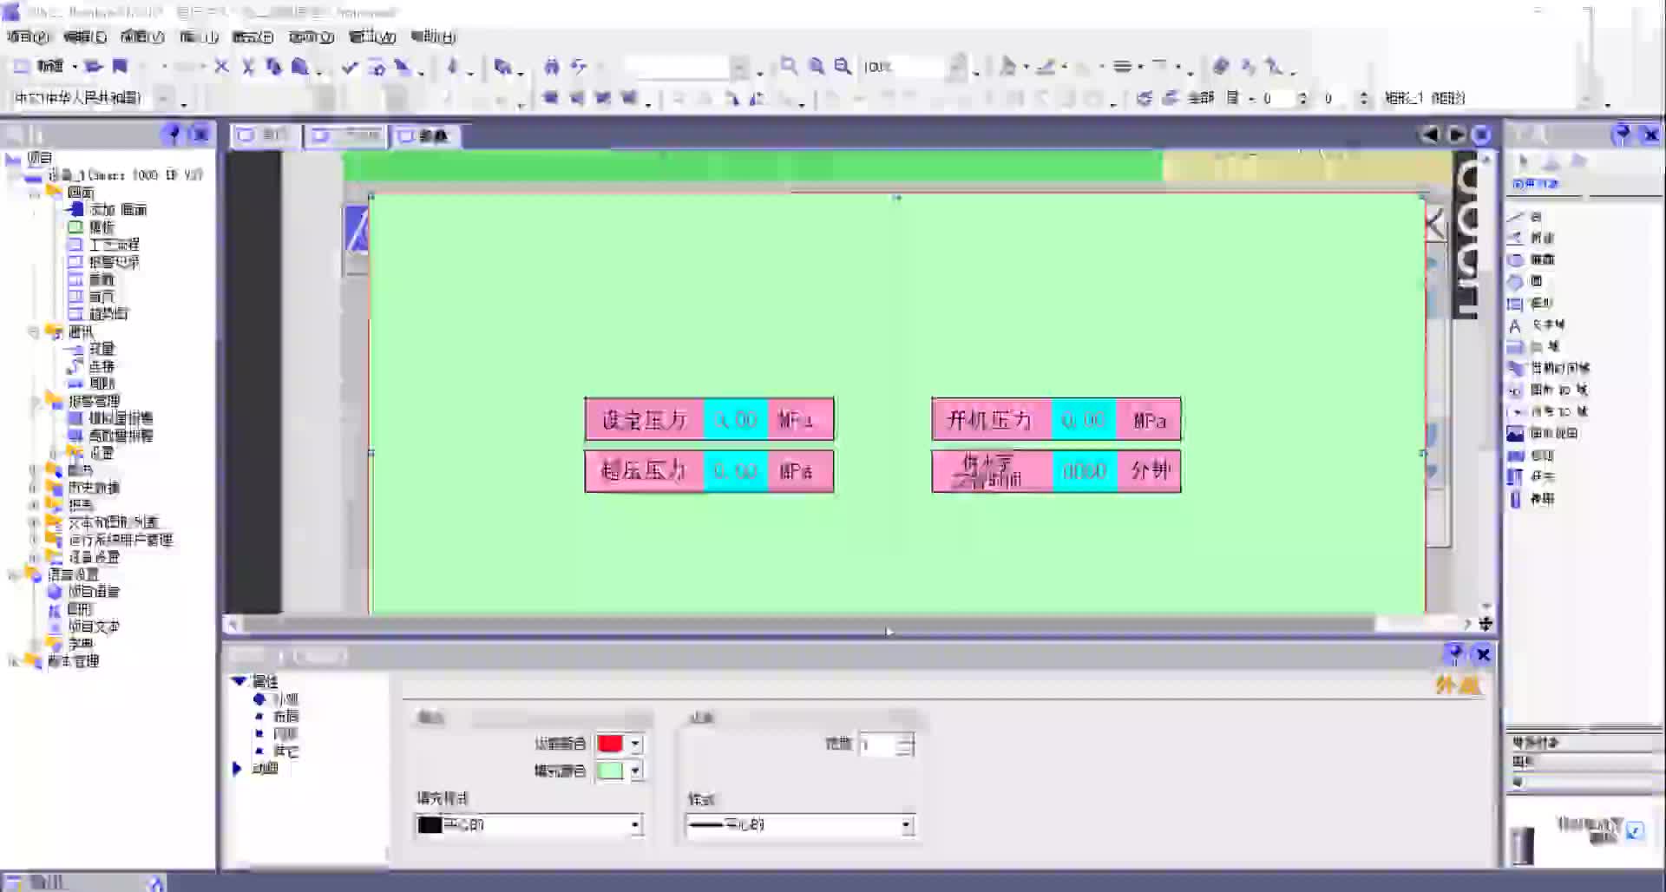Collapse the 报警管理 tree node

34,401
